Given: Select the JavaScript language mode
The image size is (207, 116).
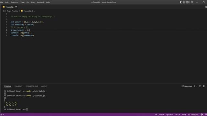Looking at the screenshot, I should point(193,115).
